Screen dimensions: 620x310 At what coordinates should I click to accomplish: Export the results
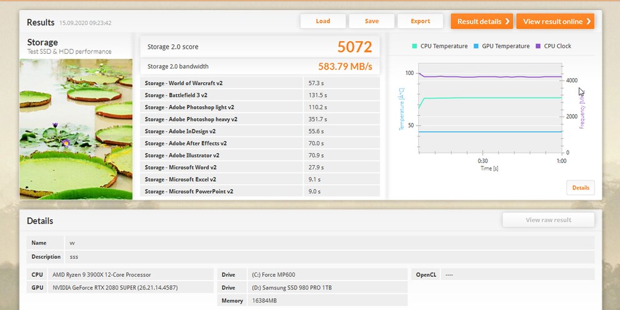(x=420, y=21)
